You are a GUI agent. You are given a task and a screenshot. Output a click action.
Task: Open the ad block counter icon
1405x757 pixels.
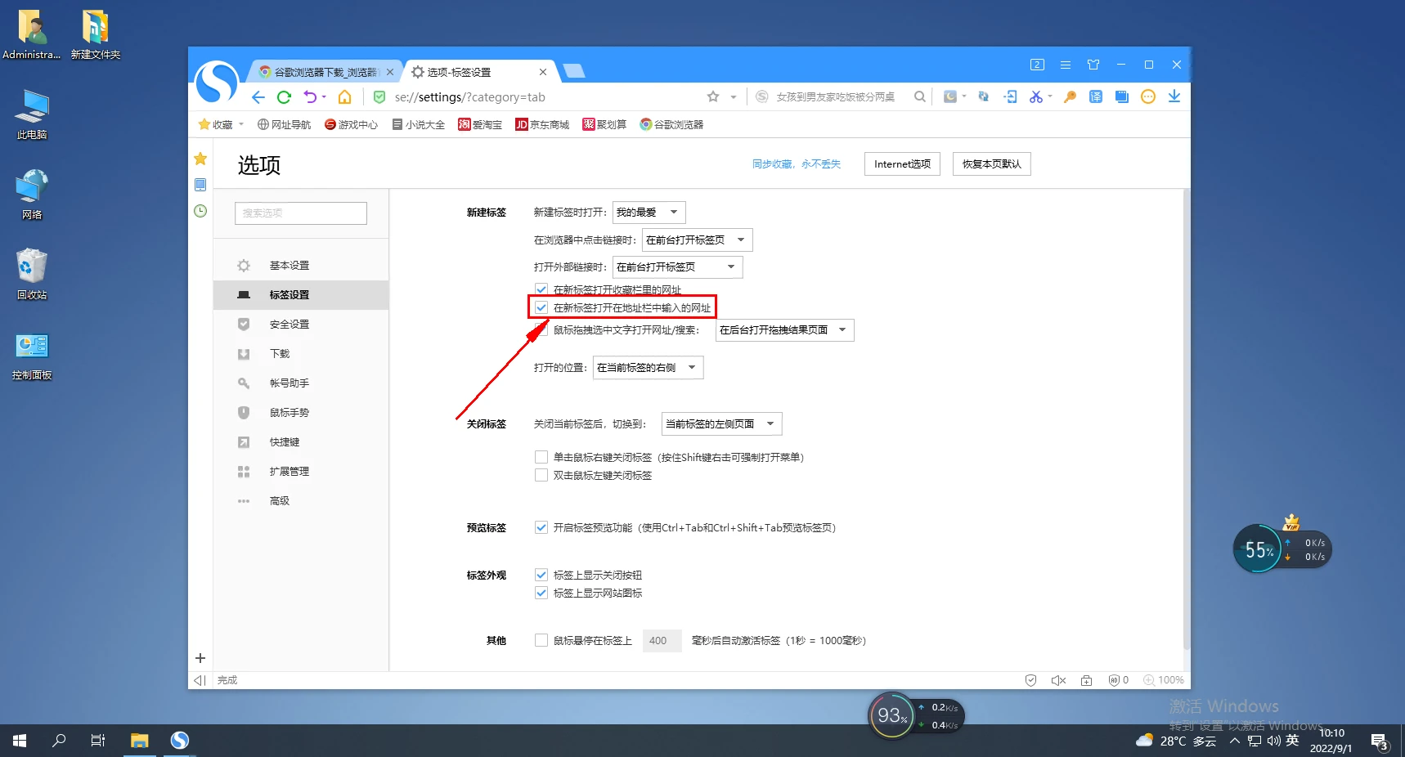pyautogui.click(x=1118, y=680)
